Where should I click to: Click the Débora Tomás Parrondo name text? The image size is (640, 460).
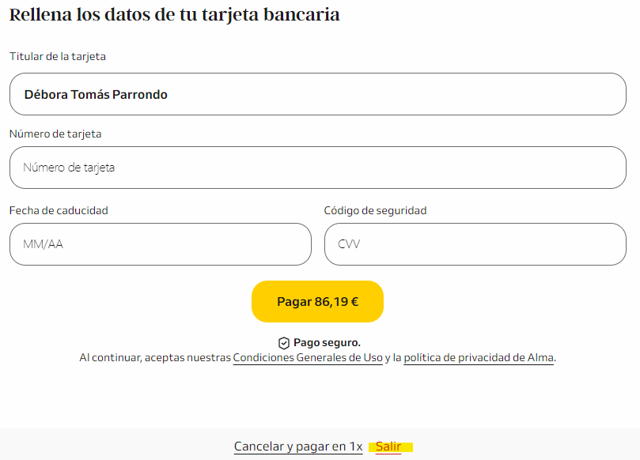(x=96, y=95)
